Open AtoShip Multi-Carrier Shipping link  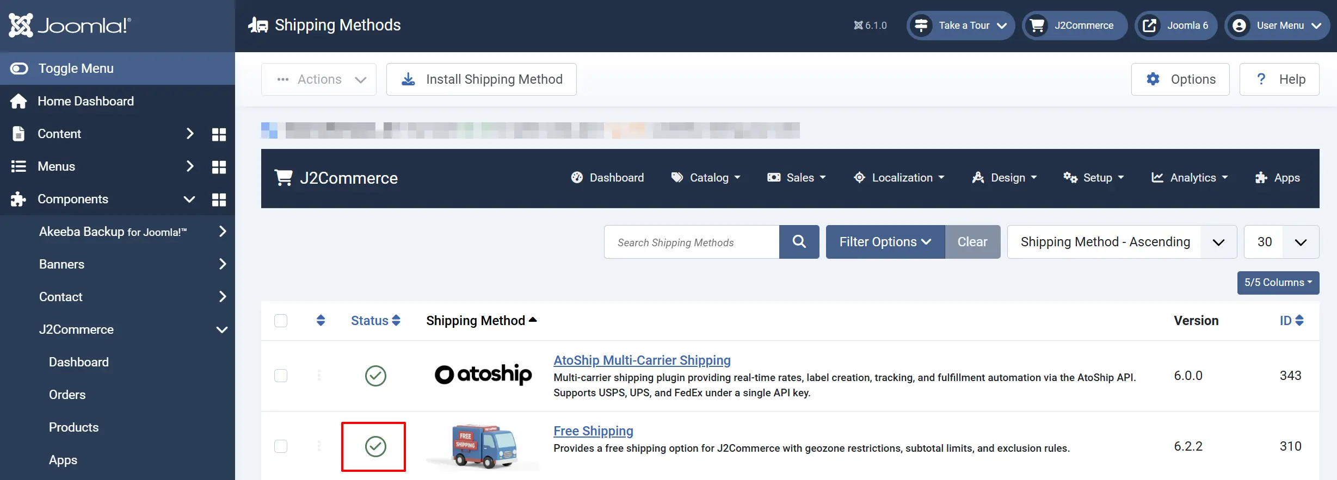642,360
